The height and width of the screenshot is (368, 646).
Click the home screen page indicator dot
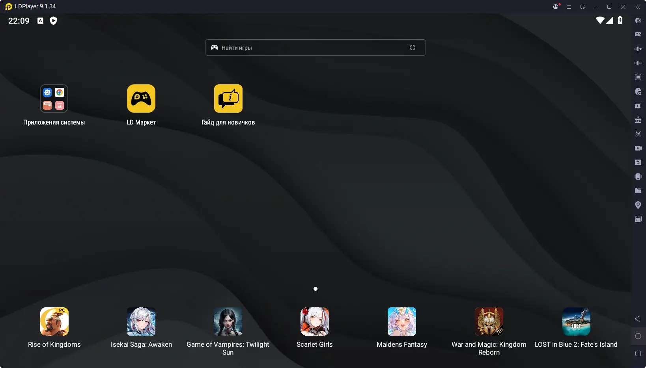(316, 289)
